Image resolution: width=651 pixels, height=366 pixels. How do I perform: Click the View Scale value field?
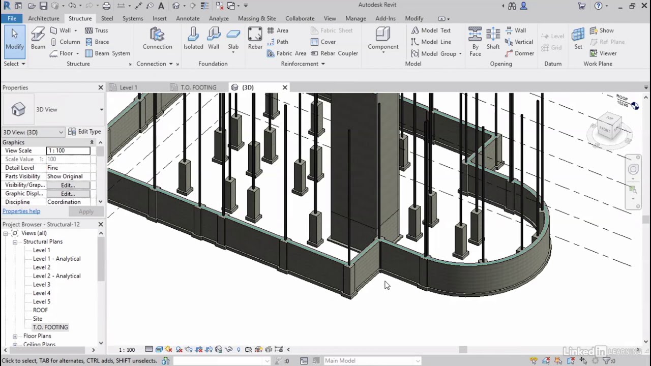(68, 150)
